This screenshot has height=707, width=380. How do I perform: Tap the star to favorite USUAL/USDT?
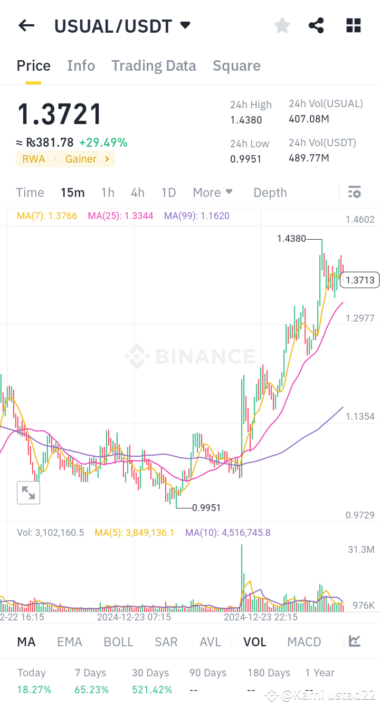tap(282, 25)
